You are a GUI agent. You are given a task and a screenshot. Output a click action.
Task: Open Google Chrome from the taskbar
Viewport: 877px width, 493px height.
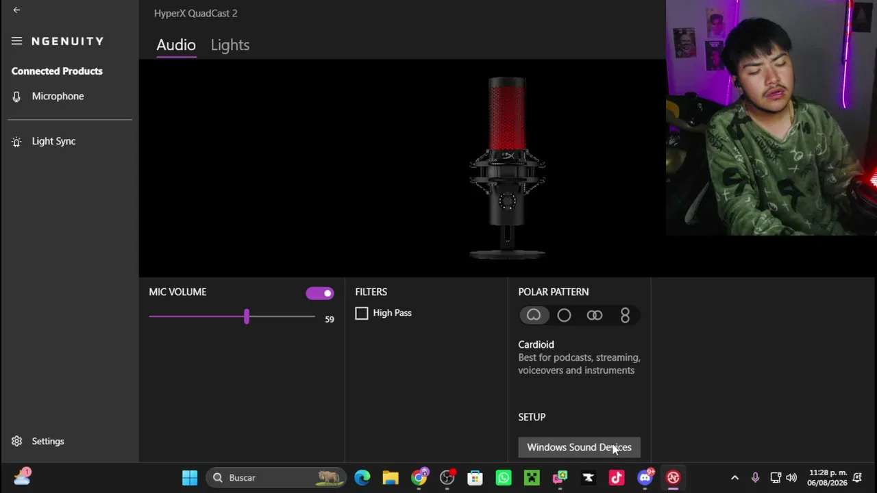click(x=419, y=477)
